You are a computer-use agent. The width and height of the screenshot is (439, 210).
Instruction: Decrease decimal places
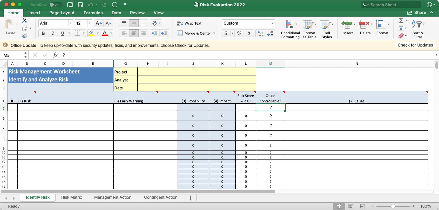click(270, 33)
